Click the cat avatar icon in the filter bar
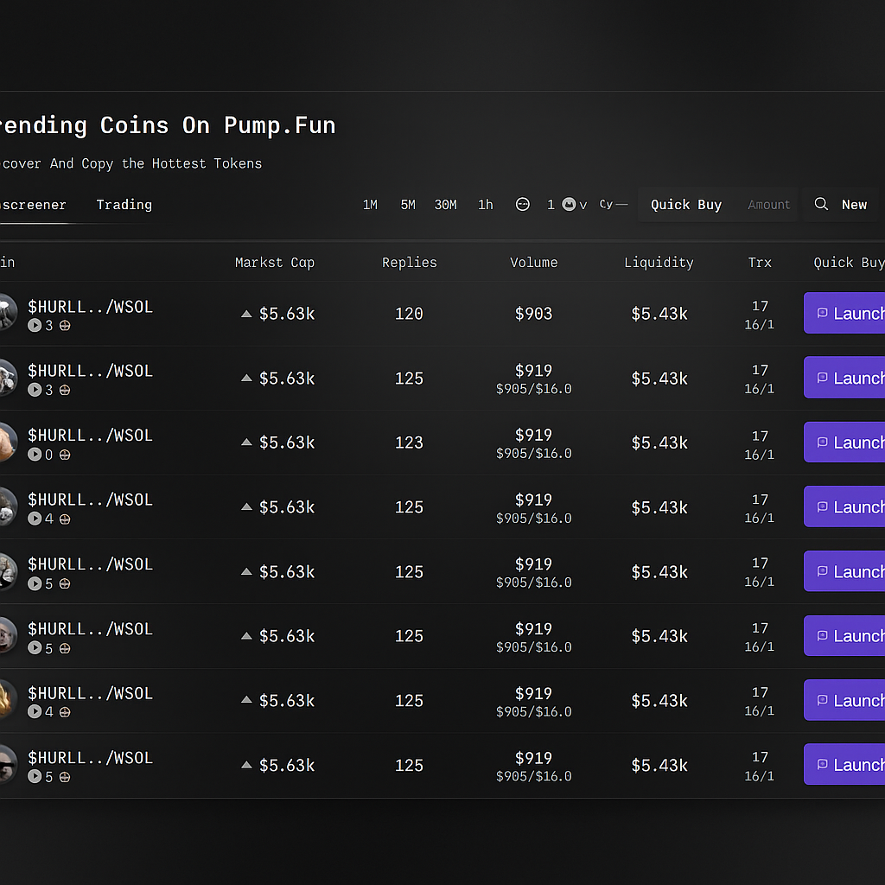Viewport: 885px width, 885px height. tap(569, 204)
